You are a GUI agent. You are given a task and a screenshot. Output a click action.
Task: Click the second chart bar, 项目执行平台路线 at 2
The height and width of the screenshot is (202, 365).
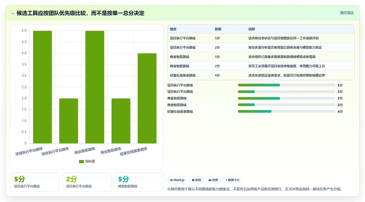(69, 121)
